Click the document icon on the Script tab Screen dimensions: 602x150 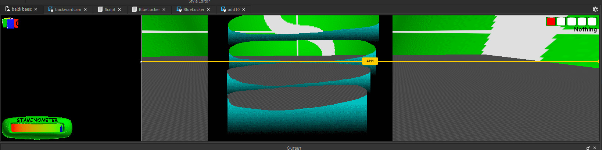tap(100, 9)
